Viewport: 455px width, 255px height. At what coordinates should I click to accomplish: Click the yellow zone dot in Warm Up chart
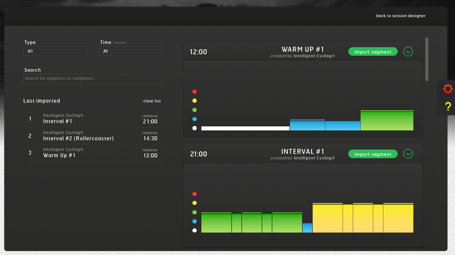(195, 101)
